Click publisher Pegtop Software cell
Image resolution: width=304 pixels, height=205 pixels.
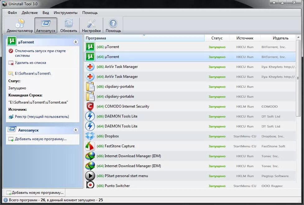pyautogui.click(x=275, y=176)
